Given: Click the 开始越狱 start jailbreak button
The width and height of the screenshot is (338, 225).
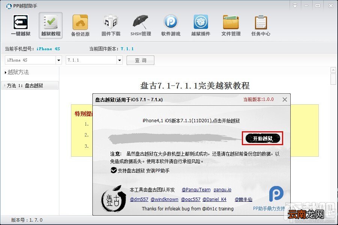Looking at the screenshot, I should click(263, 138).
